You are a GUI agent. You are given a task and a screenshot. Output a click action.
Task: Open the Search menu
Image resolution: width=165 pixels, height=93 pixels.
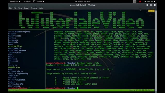click(26, 8)
